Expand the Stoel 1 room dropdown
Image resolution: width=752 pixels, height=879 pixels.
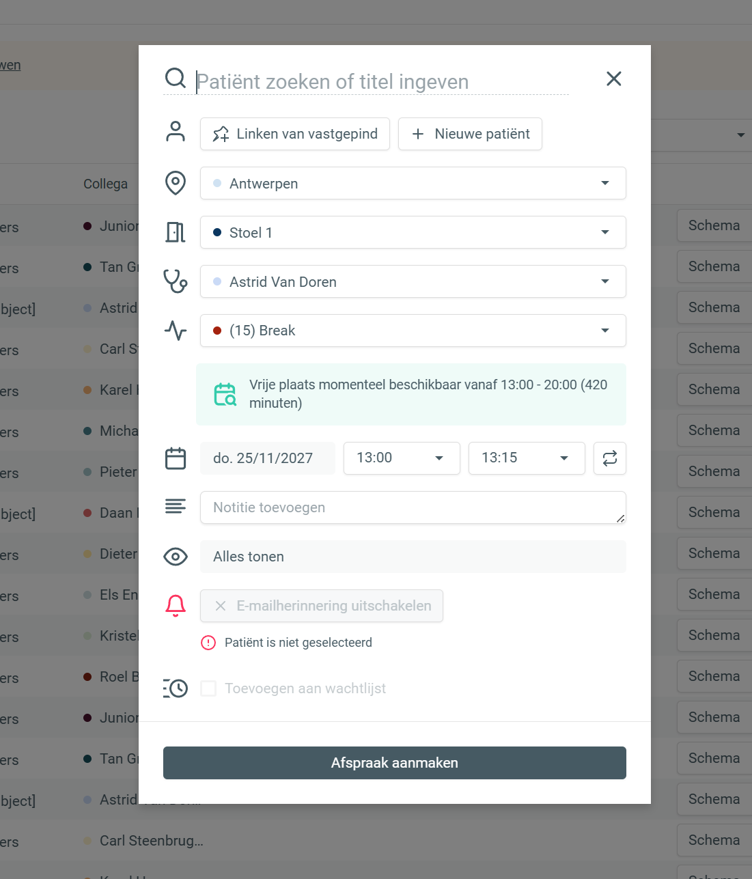pyautogui.click(x=413, y=232)
